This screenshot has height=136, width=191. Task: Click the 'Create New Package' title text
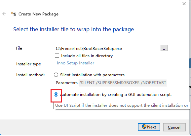[38, 14]
